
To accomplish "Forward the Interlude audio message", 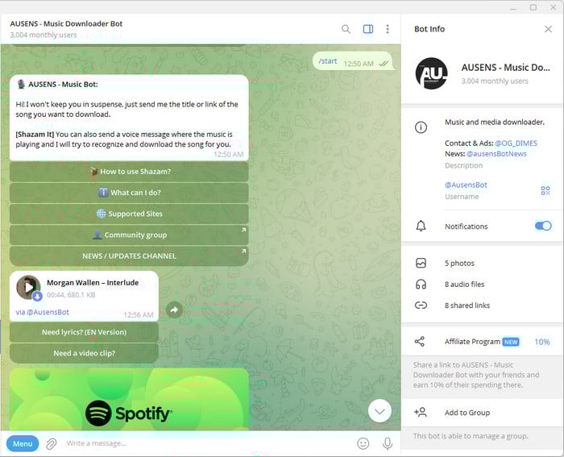I will [x=174, y=310].
